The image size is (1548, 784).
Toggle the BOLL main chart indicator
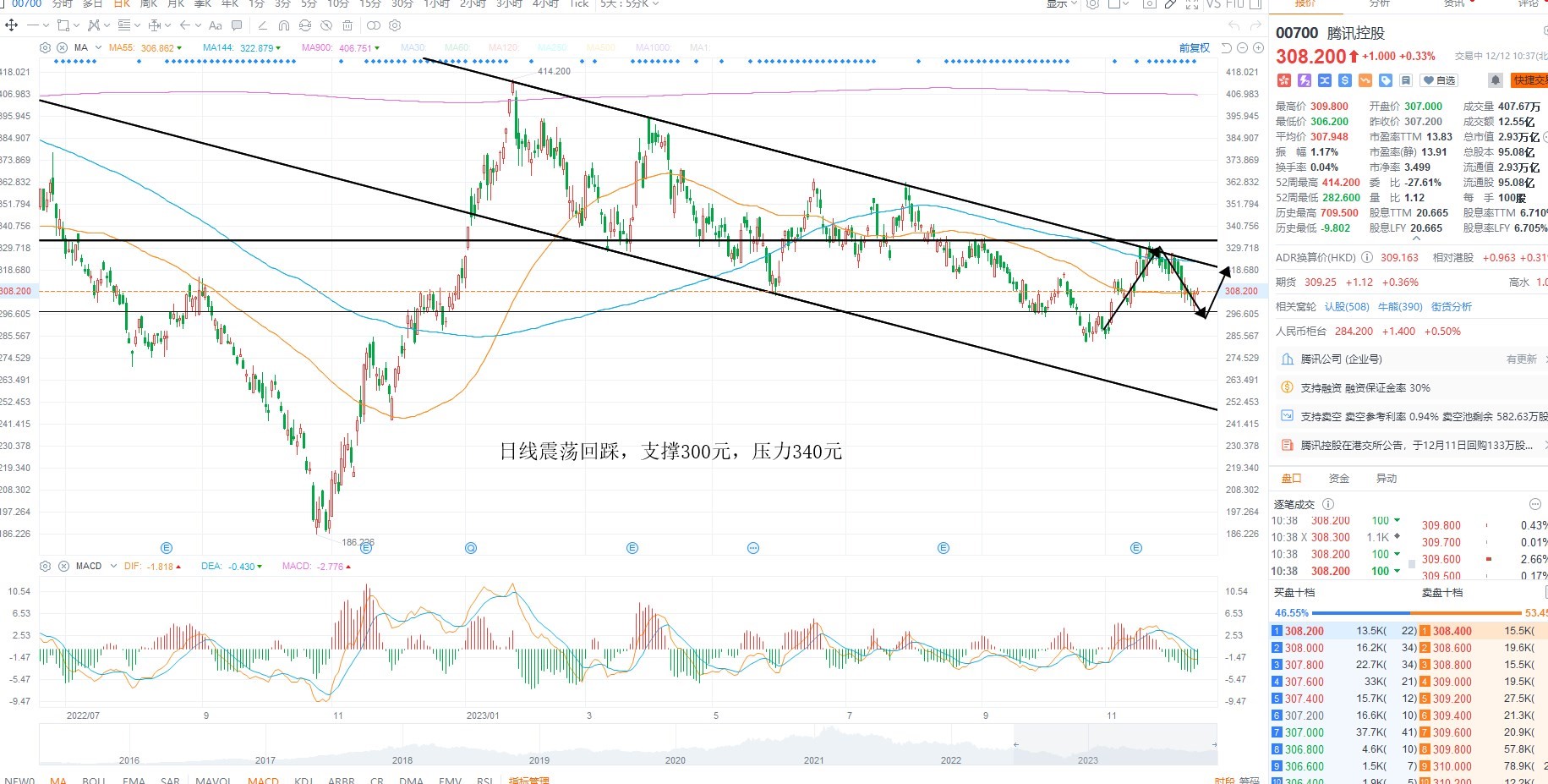click(94, 780)
